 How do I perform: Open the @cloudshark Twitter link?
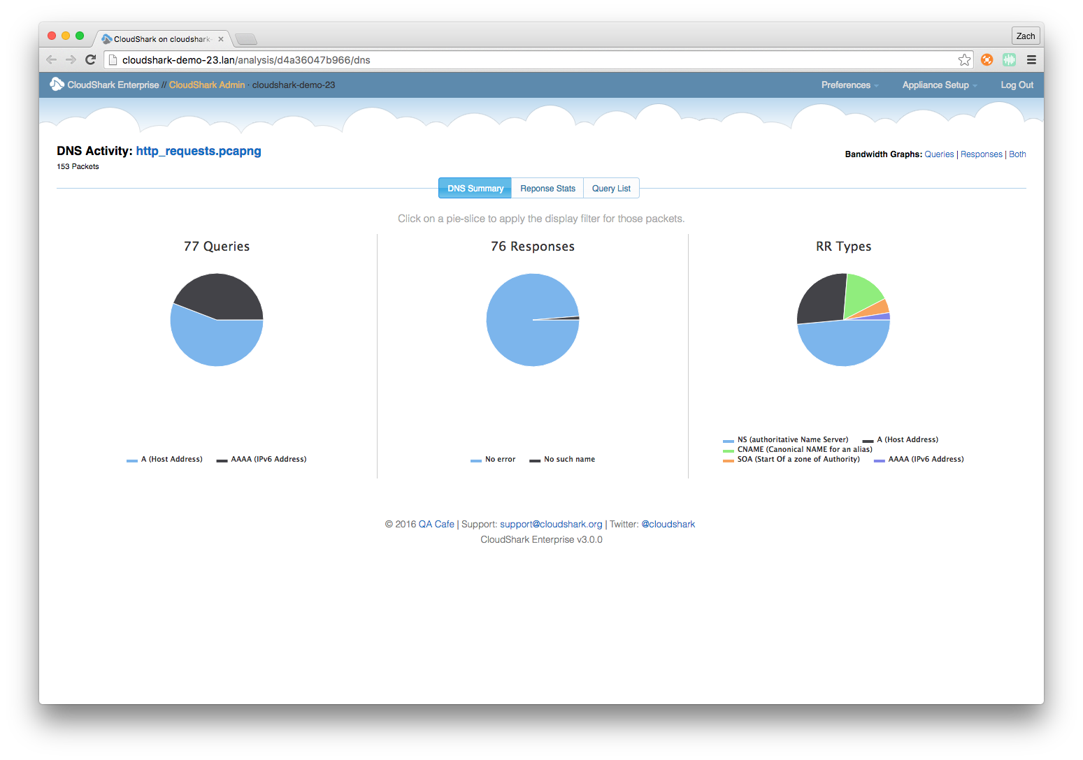pyautogui.click(x=668, y=524)
